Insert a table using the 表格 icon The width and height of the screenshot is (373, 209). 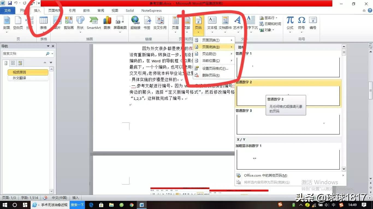43,24
